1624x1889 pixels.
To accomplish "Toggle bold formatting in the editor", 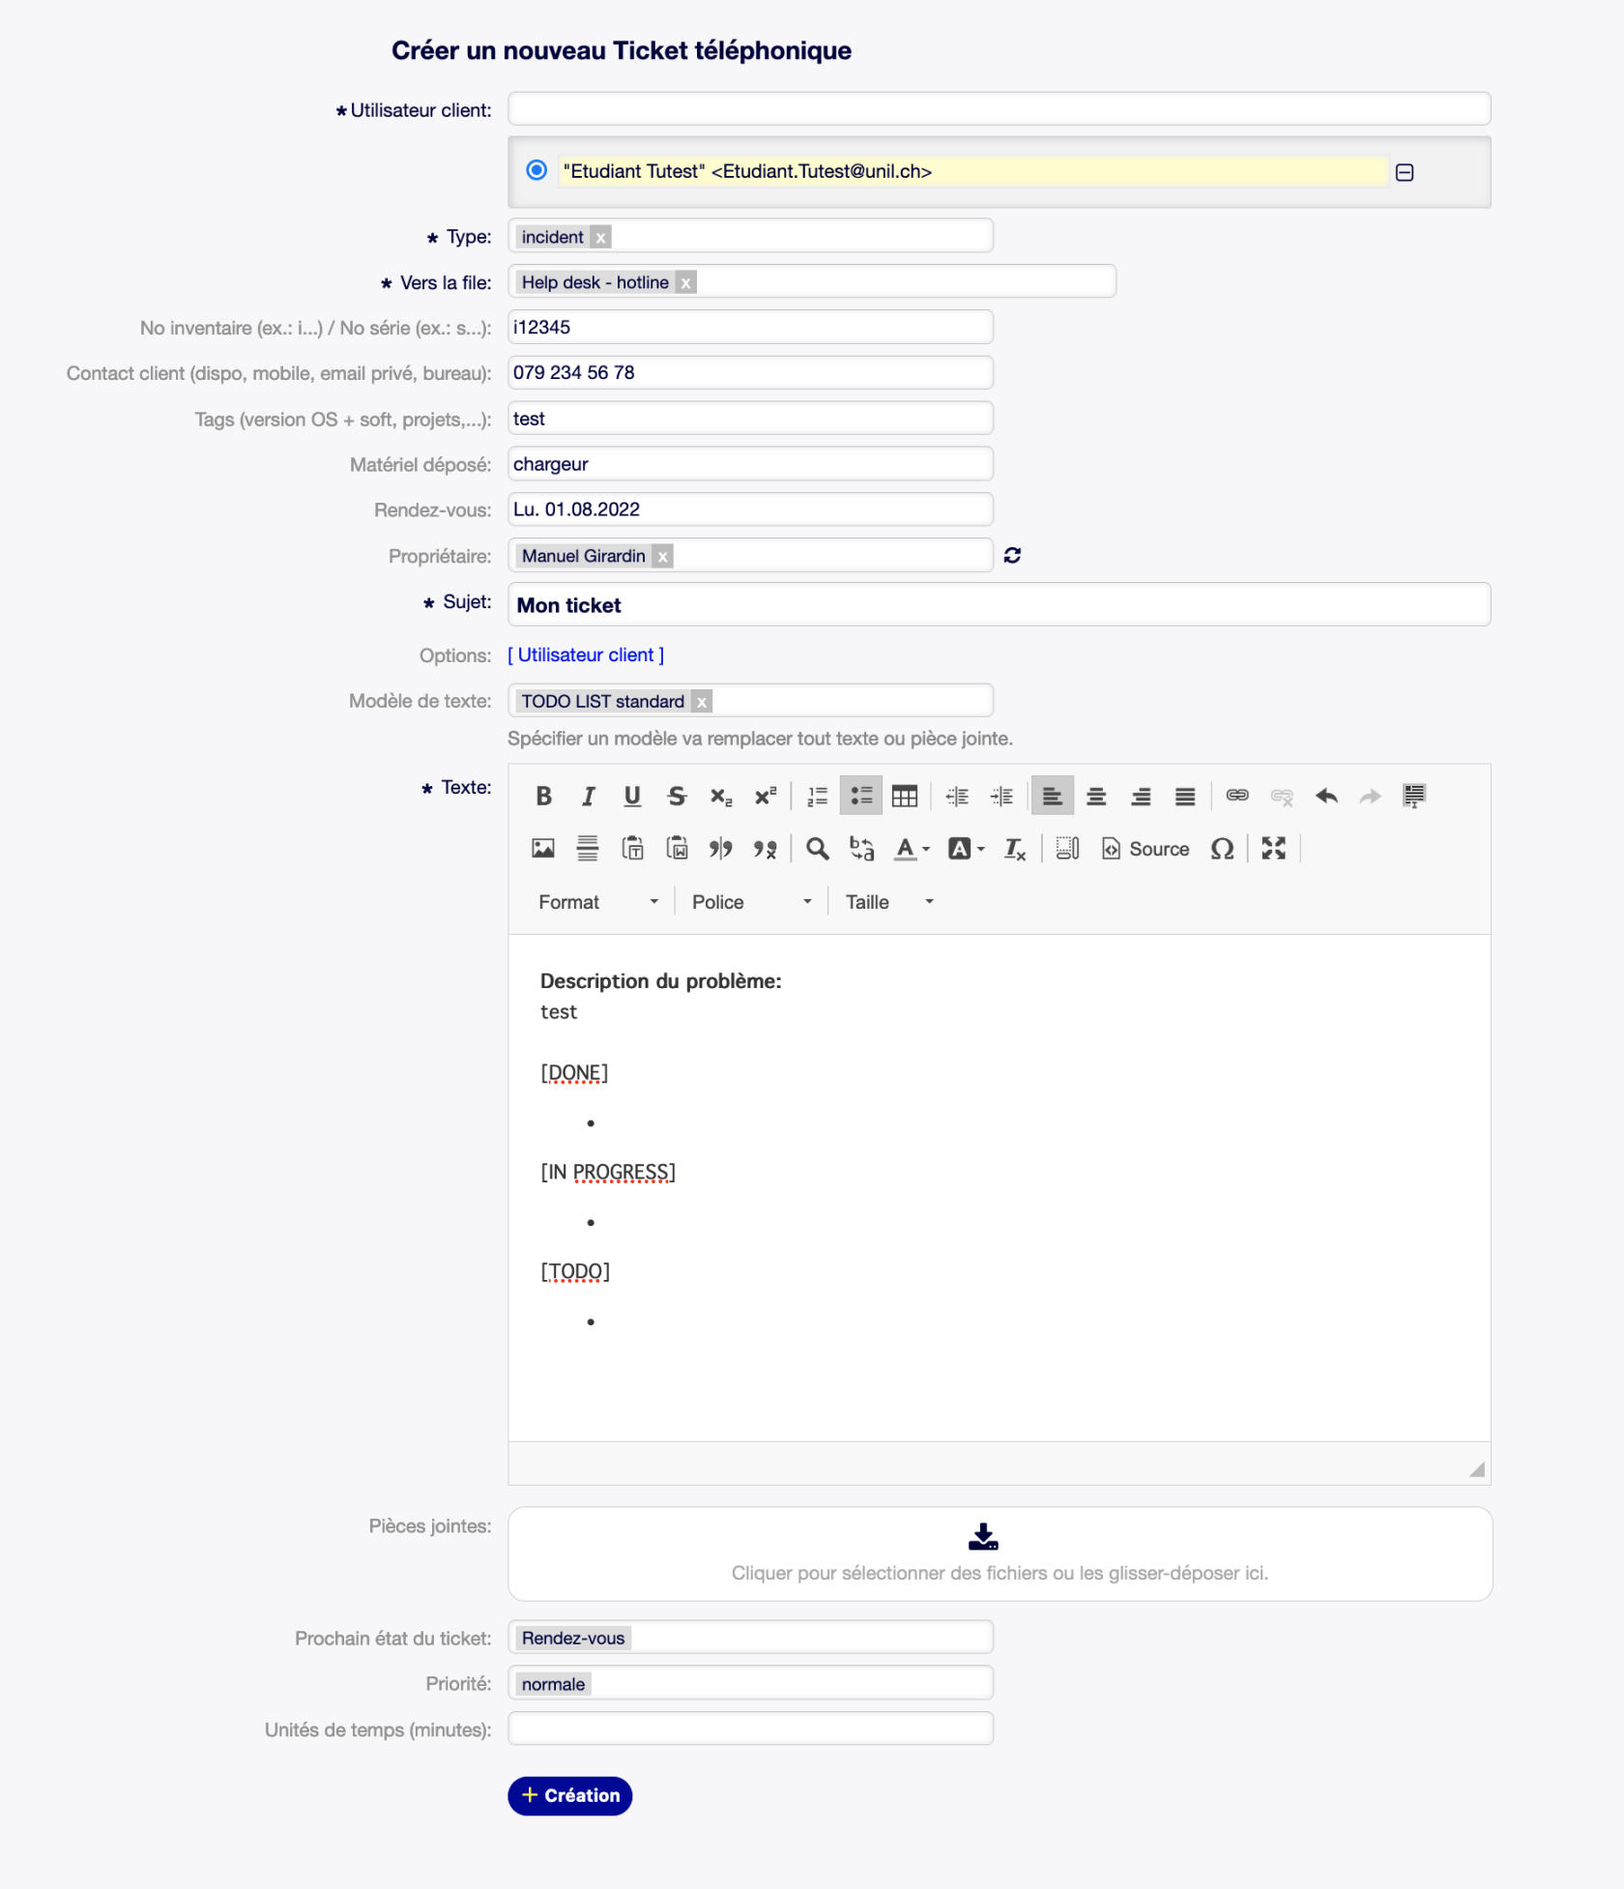I will tap(543, 796).
